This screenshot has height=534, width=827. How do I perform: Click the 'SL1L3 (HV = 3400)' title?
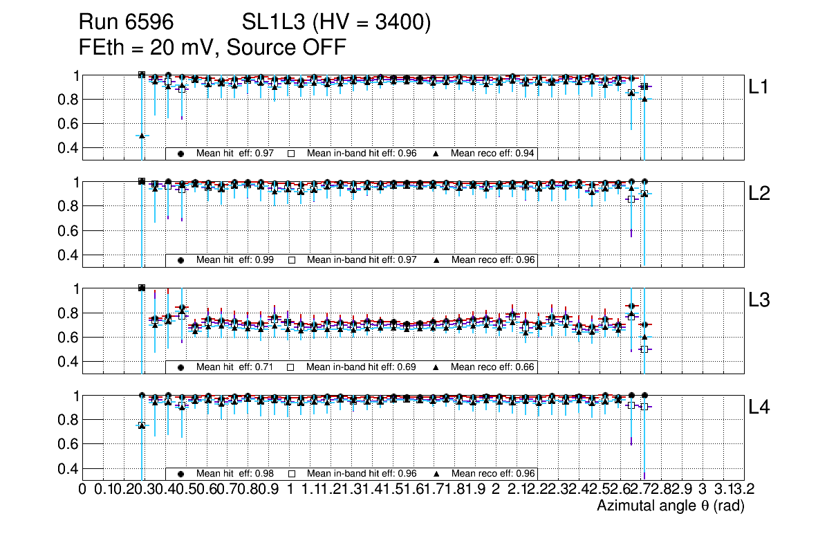point(337,23)
